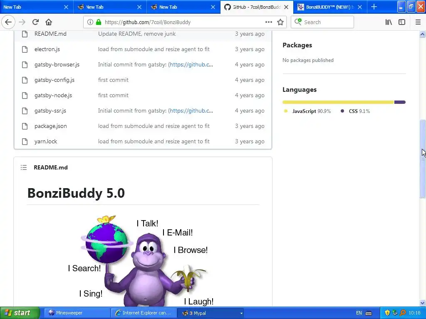Screen dimensions: 426x319
Task: Go back with the browser back arrow
Action: point(8,22)
